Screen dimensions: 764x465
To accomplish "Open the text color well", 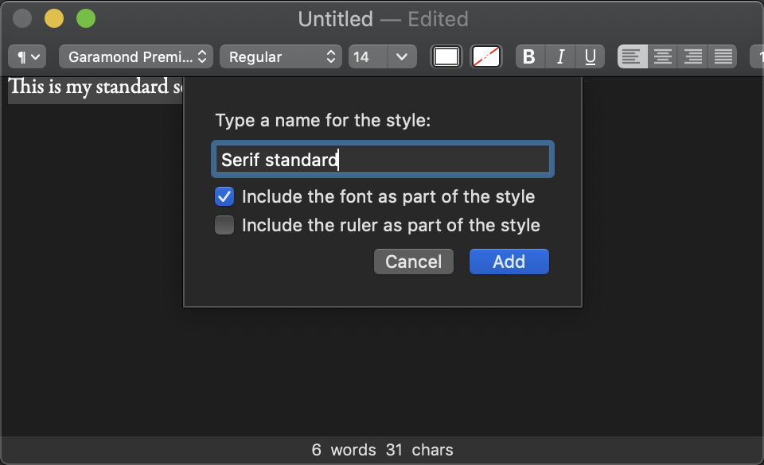I will (x=446, y=56).
